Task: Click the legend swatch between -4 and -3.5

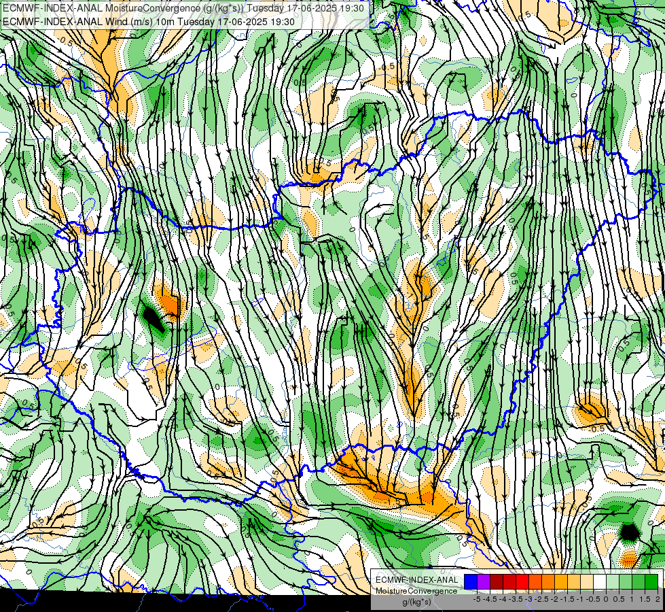Action: [509, 582]
